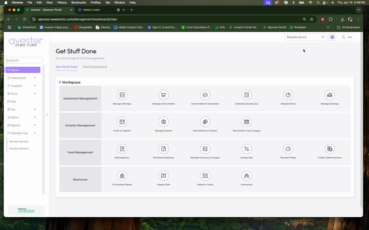369x230 pixels.
Task: Open Member Network in the sidebar
Action: (x=19, y=149)
